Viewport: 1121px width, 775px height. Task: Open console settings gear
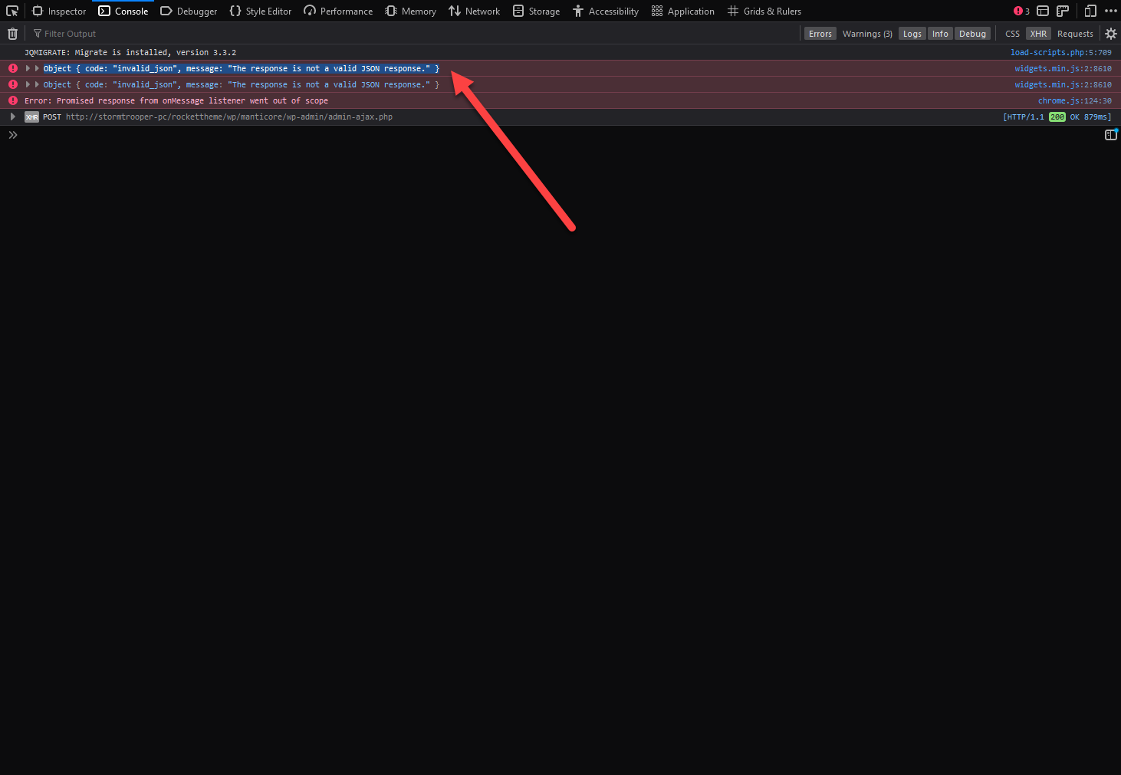point(1111,34)
